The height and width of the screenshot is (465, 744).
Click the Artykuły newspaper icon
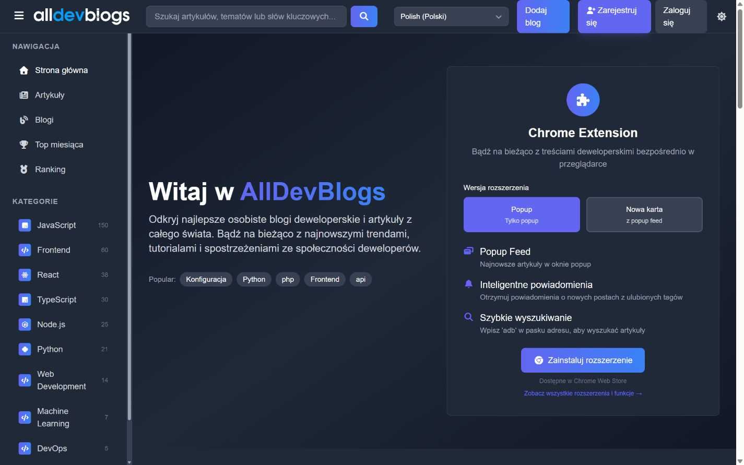[x=23, y=95]
